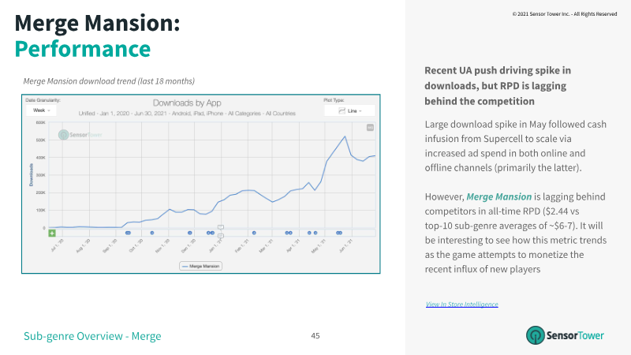Click the annotation flag icon near Jan 1, '21

coord(221,228)
